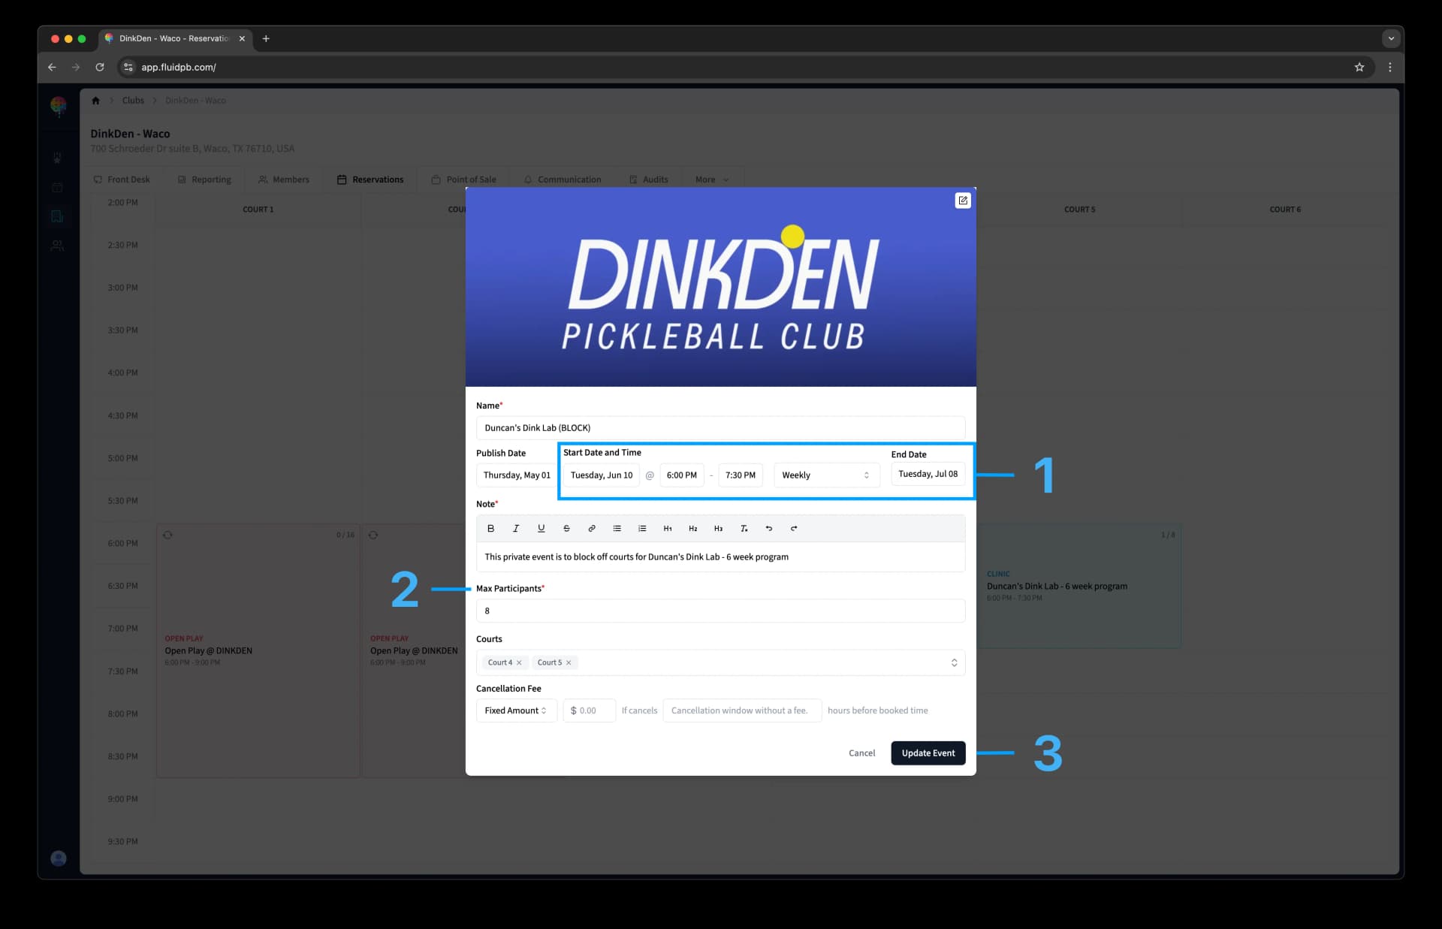Insert numbered list in note
Screen dimensions: 1442x929
(642, 529)
